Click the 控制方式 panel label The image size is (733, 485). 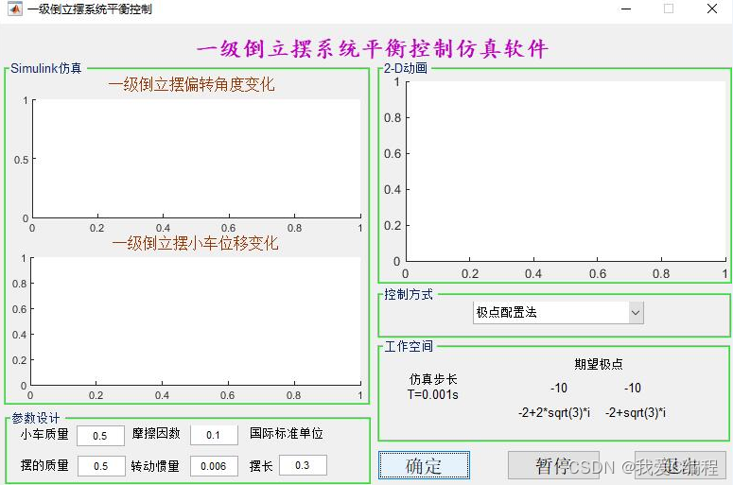pyautogui.click(x=408, y=294)
